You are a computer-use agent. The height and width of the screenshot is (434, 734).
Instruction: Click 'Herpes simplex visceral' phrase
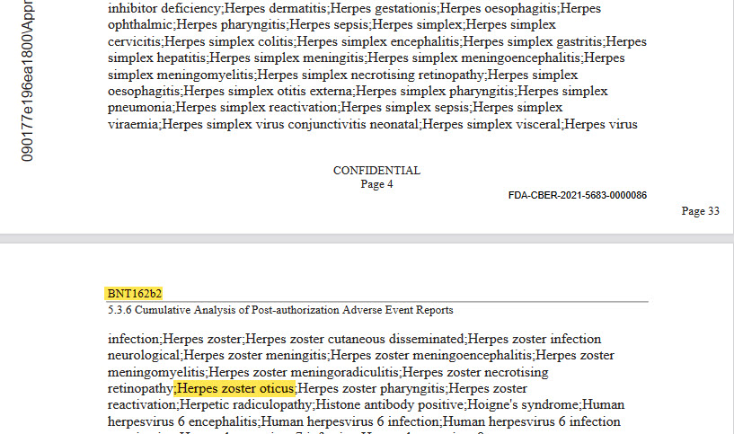(x=491, y=125)
